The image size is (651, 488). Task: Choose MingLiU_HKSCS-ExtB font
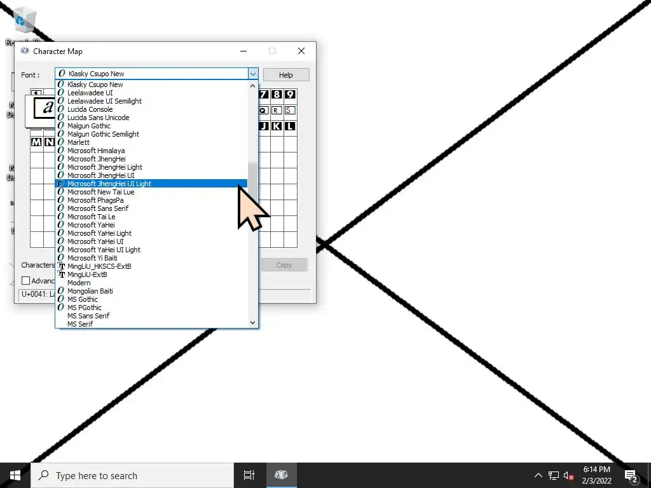[x=151, y=266]
